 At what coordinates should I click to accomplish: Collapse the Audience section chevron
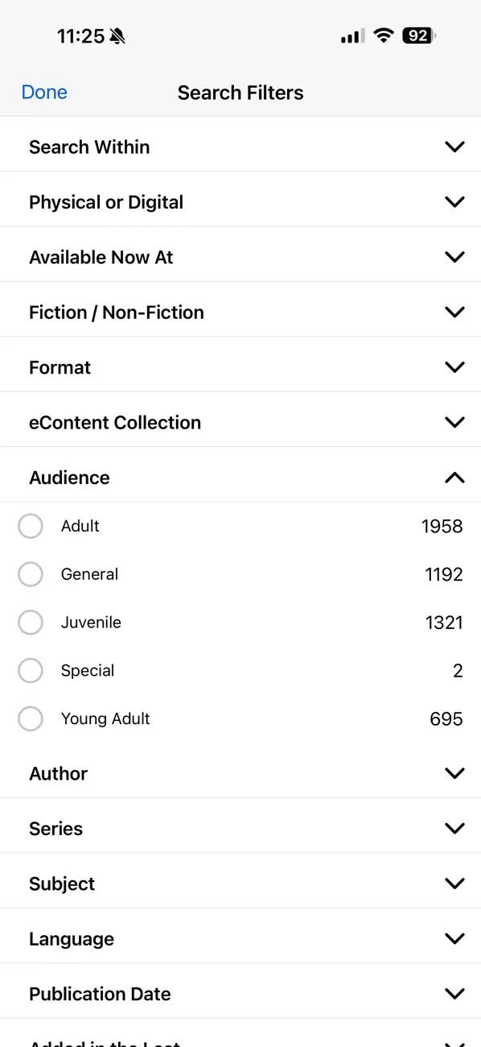click(x=454, y=478)
